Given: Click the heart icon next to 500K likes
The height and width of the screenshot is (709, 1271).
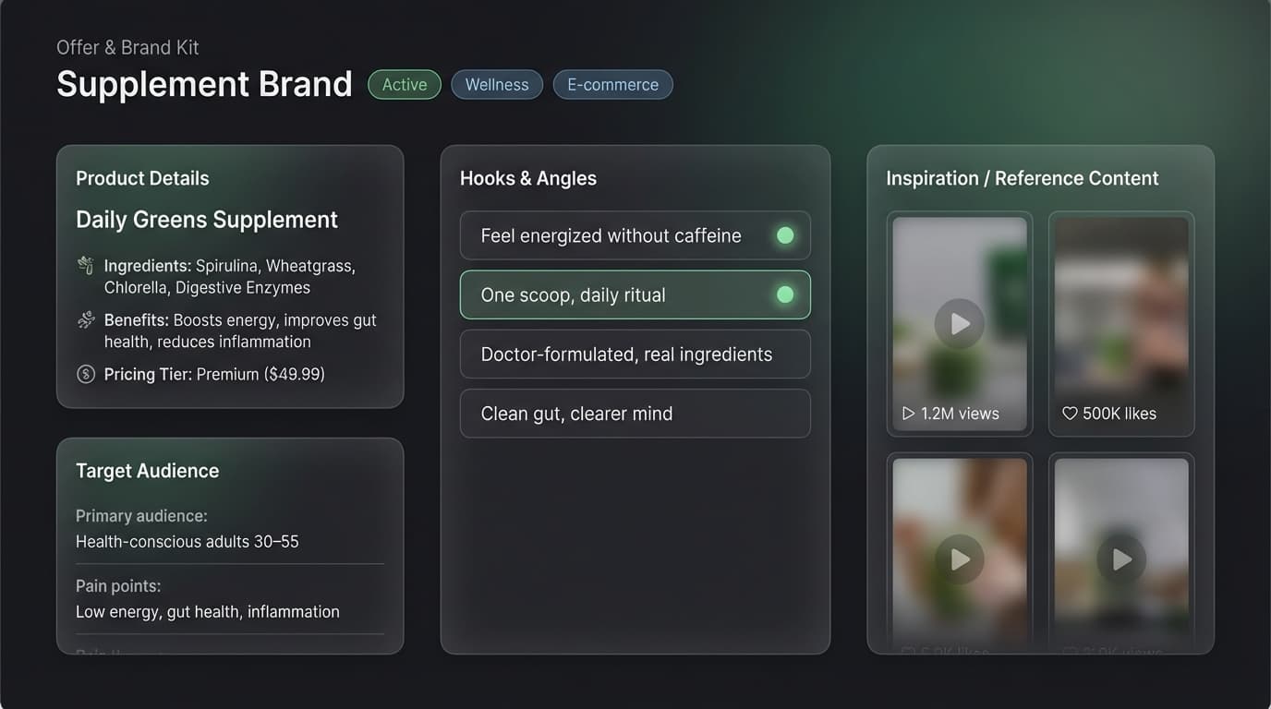Looking at the screenshot, I should (x=1070, y=414).
